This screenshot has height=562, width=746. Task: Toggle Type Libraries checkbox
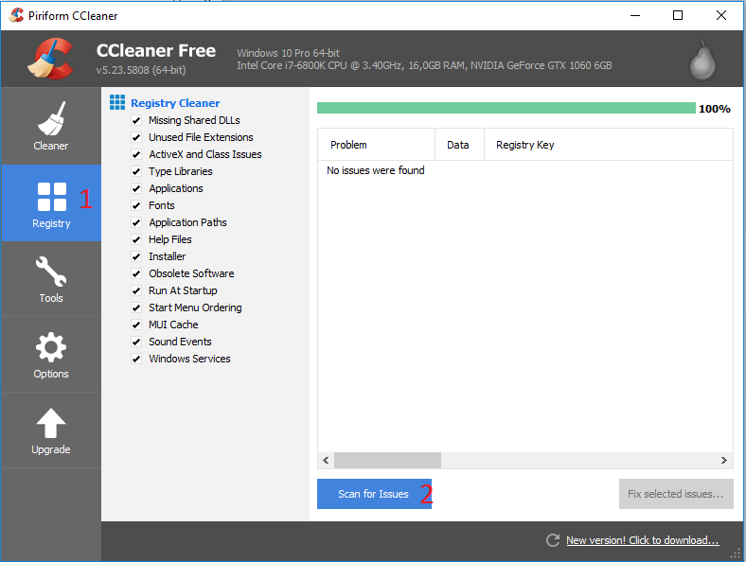click(136, 171)
